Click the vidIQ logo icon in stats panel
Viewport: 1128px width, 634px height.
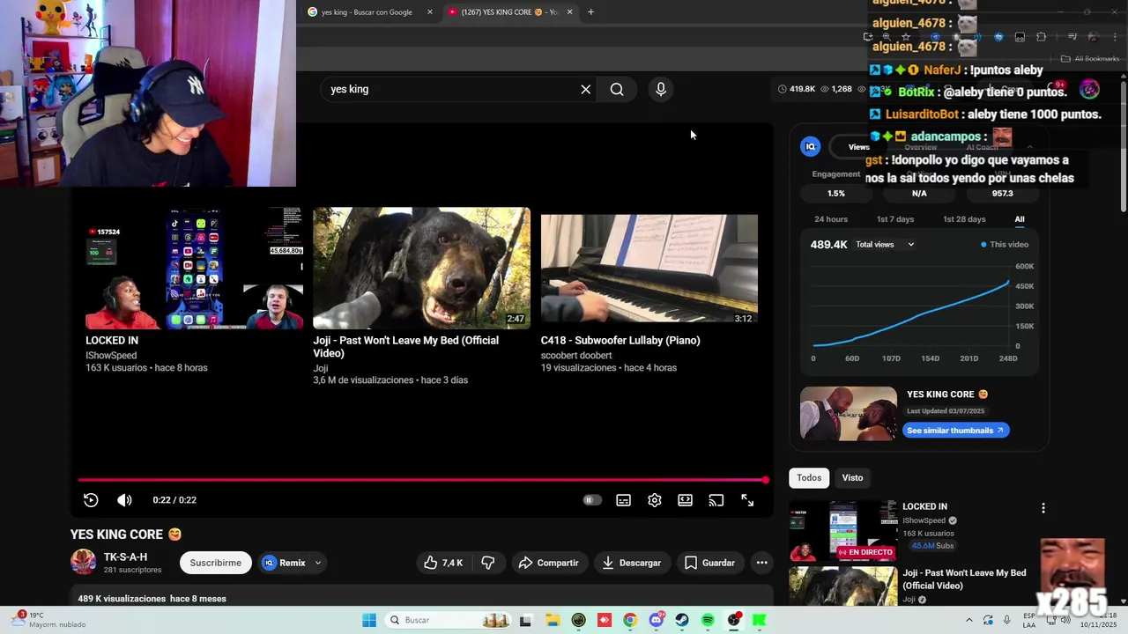tap(811, 146)
